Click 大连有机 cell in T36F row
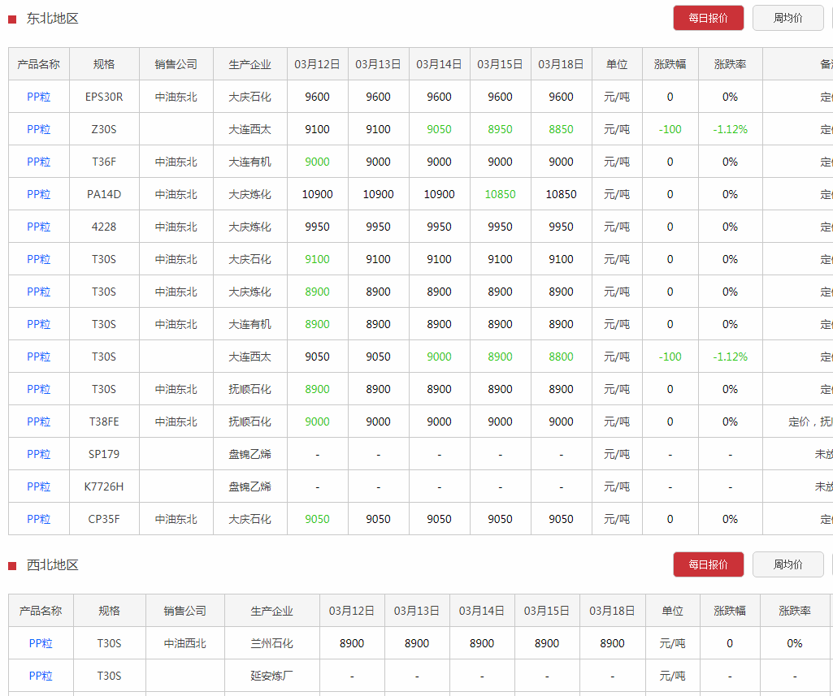Screen dimensions: 833x696 pos(250,162)
